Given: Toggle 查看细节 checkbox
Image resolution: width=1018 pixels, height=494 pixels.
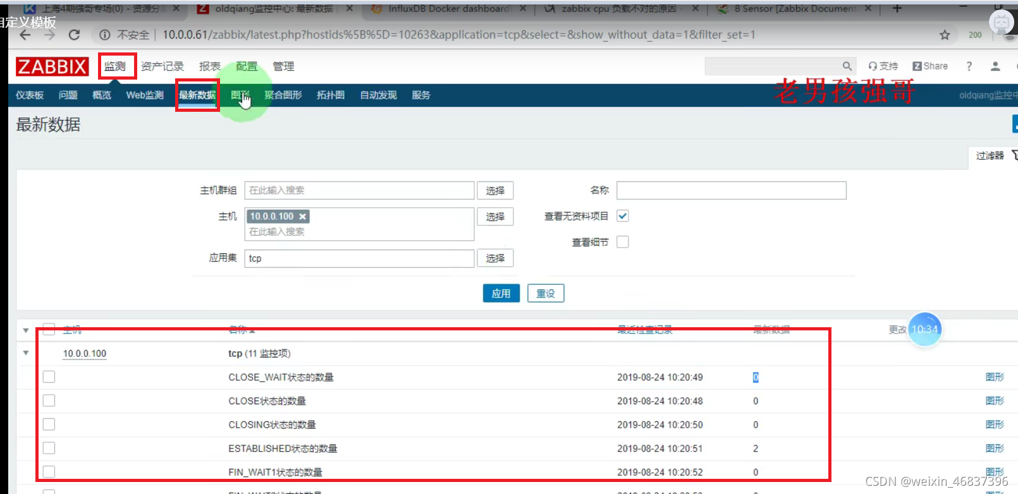Looking at the screenshot, I should click(623, 242).
